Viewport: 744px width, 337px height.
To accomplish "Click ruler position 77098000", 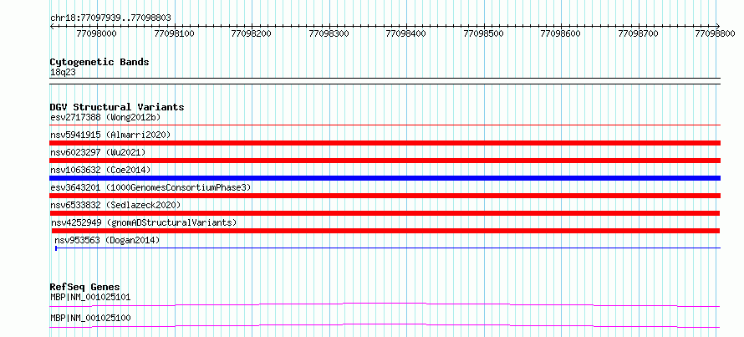I will point(97,33).
